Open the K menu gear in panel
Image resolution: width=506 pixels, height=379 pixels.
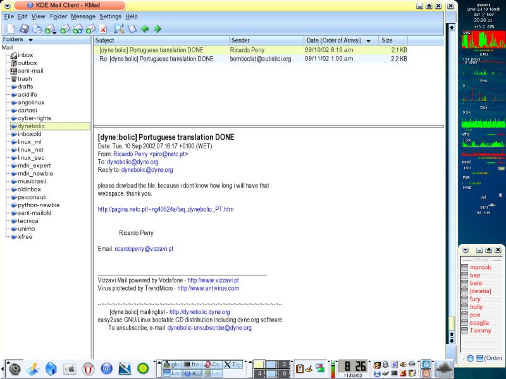(14, 368)
